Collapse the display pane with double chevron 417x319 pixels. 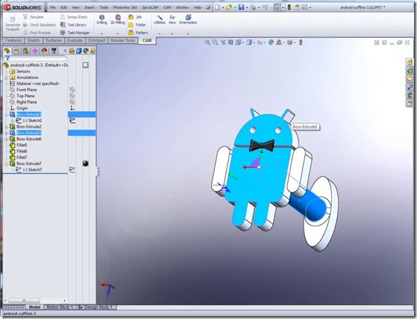click(x=65, y=51)
